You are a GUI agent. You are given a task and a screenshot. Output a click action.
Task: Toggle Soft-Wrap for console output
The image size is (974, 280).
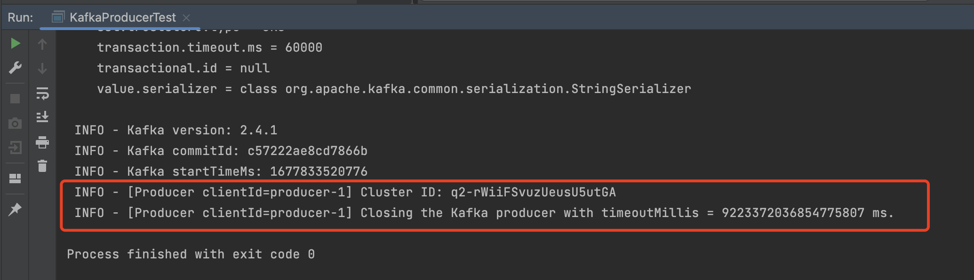tap(42, 93)
